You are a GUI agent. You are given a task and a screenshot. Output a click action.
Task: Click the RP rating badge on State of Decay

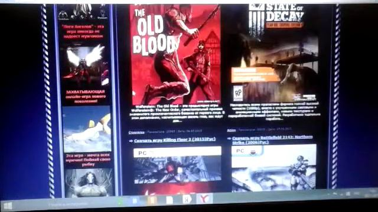tap(238, 93)
